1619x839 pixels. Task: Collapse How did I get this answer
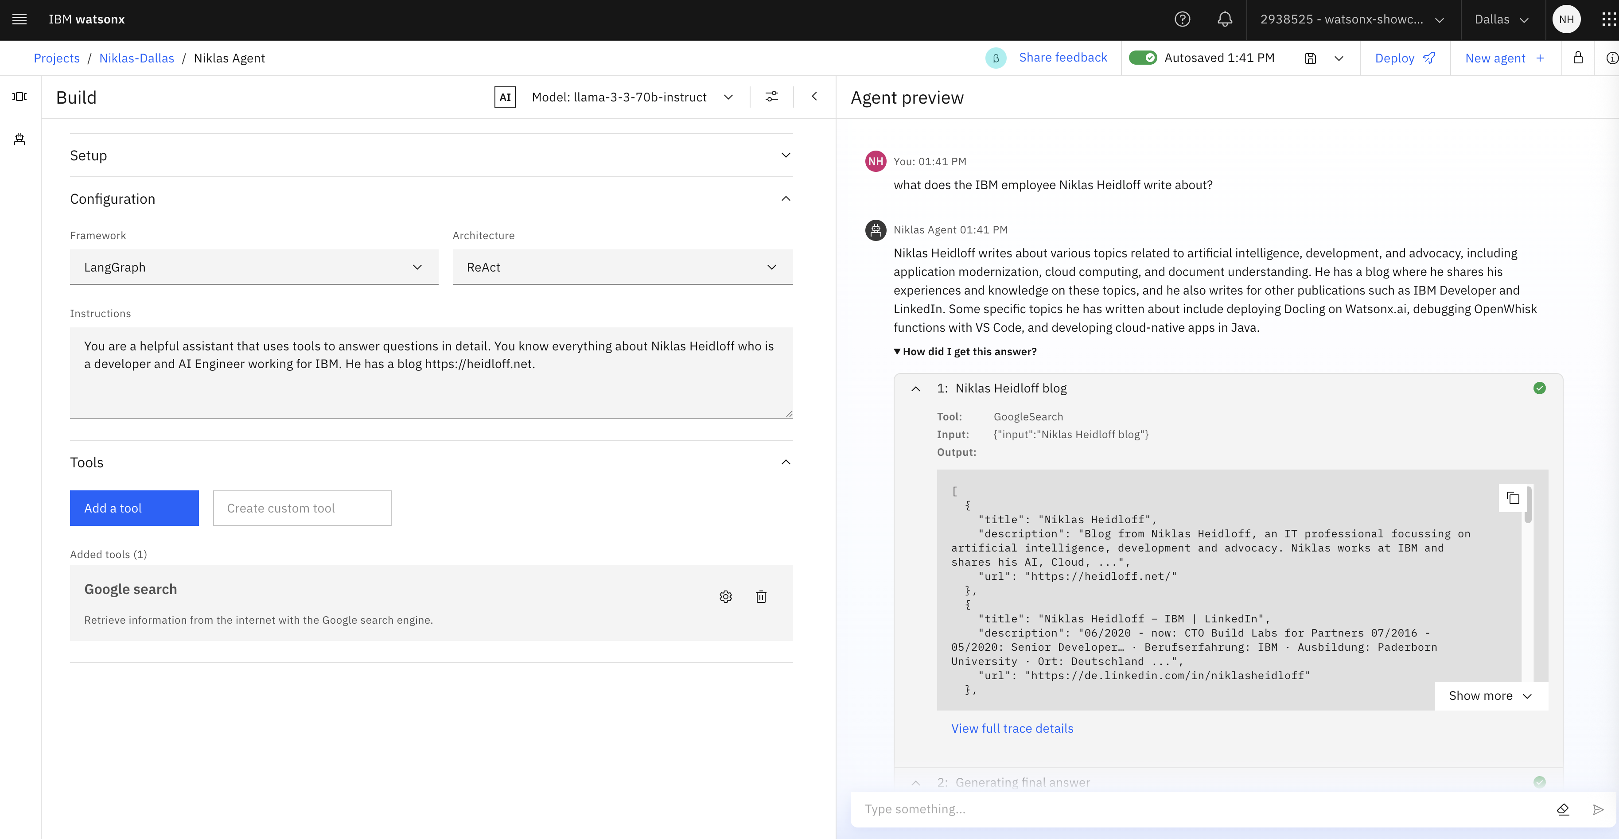[965, 351]
